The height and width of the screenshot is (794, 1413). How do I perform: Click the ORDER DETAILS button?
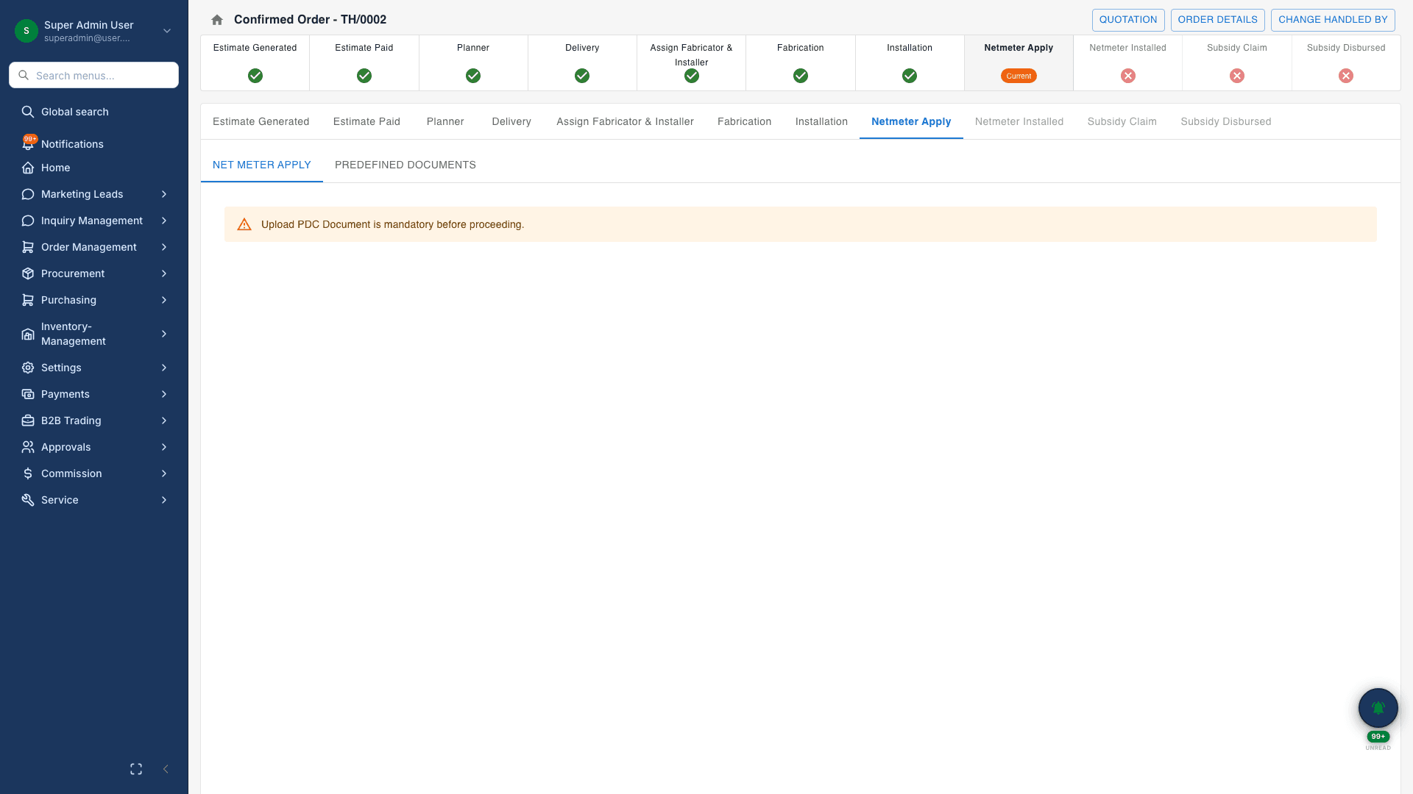coord(1218,20)
